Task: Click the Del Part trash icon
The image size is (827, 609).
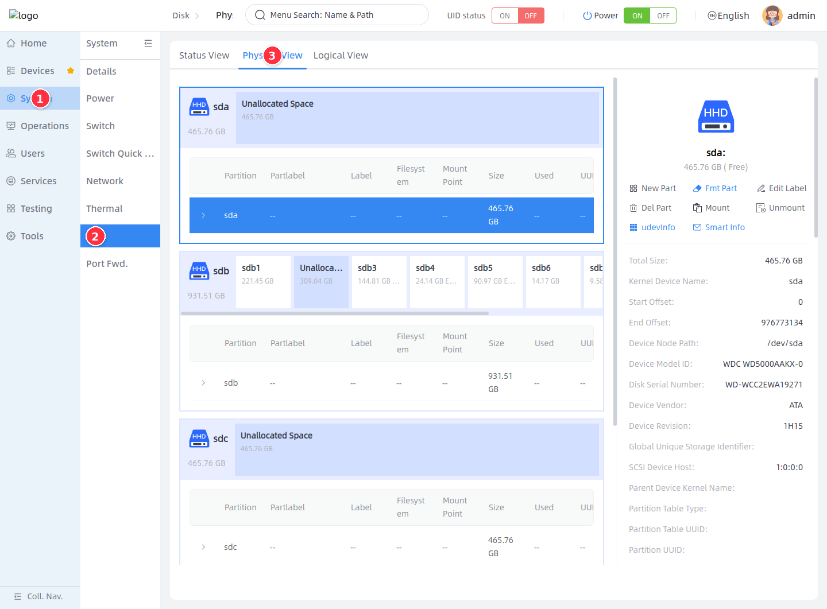Action: pyautogui.click(x=633, y=208)
